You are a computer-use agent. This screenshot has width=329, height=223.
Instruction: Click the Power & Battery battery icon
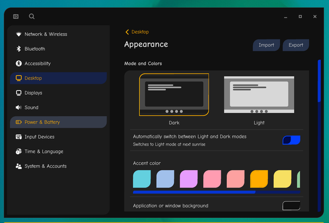tap(19, 122)
